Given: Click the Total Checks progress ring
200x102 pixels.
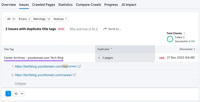Looking at the screenshot, I should 170,39.
